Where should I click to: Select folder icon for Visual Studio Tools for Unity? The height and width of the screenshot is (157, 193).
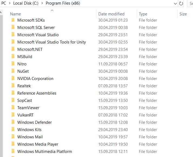13,42
